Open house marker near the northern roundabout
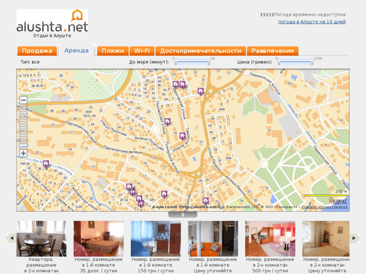 [200, 91]
